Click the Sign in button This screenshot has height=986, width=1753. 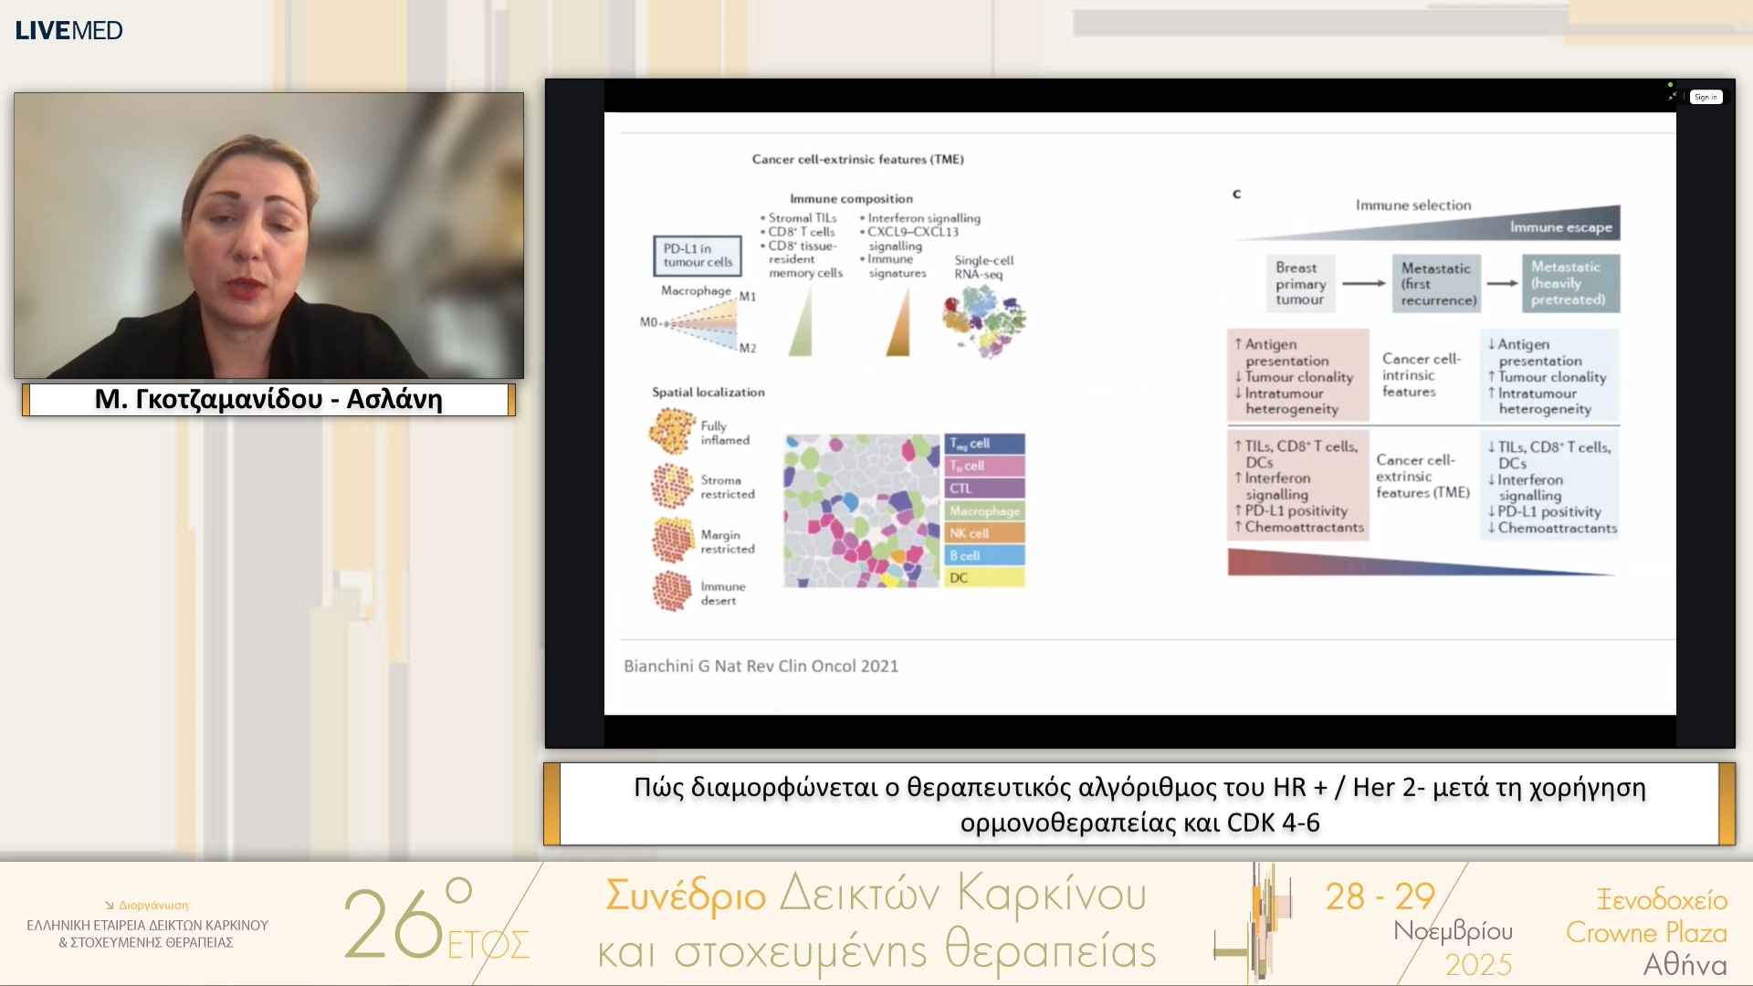1706,97
